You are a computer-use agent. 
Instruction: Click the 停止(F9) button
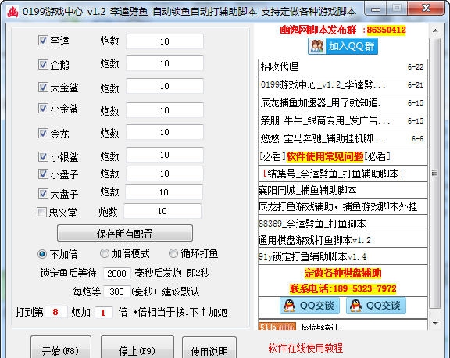point(137,347)
